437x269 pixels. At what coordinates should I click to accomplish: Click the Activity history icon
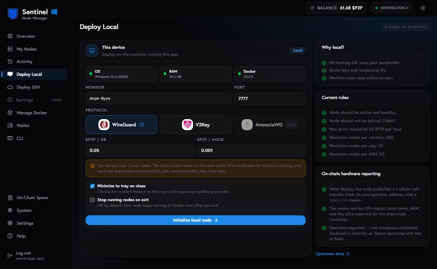pyautogui.click(x=10, y=62)
